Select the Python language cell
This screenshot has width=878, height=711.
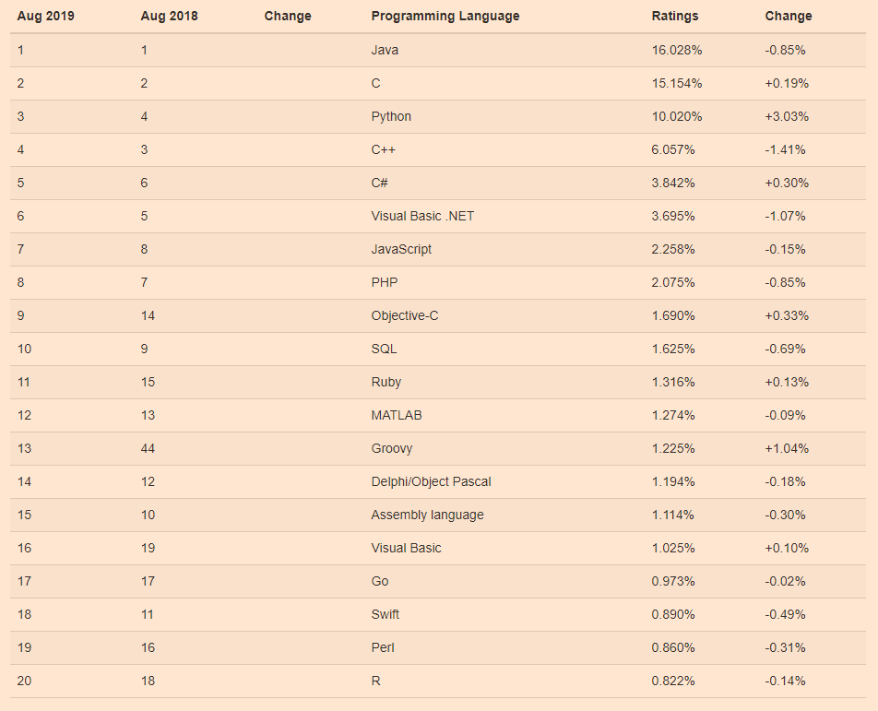[x=391, y=116]
